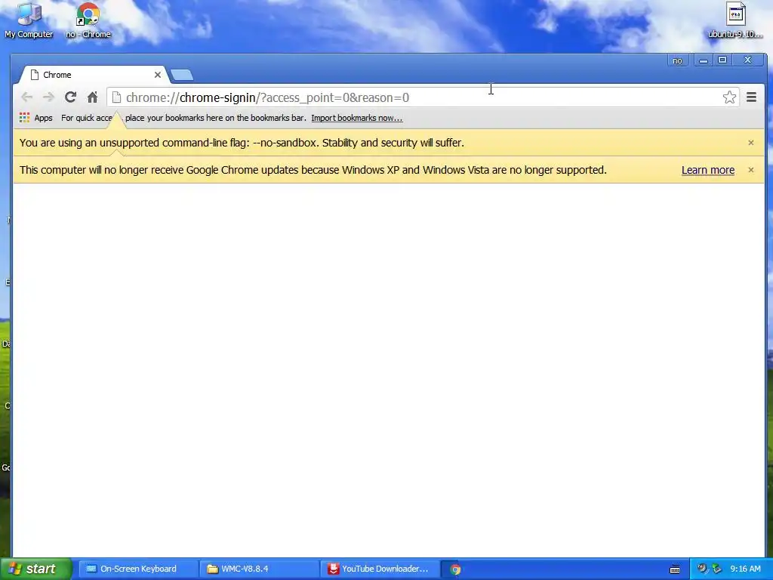
Task: Open the Apps shortcut in bookmarks bar
Action: point(36,118)
